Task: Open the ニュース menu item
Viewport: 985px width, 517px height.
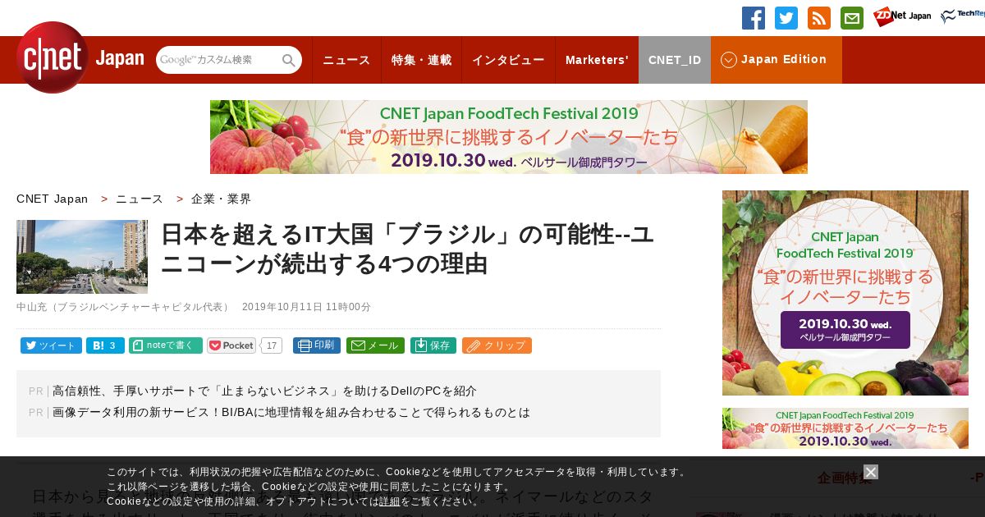Action: pyautogui.click(x=346, y=60)
